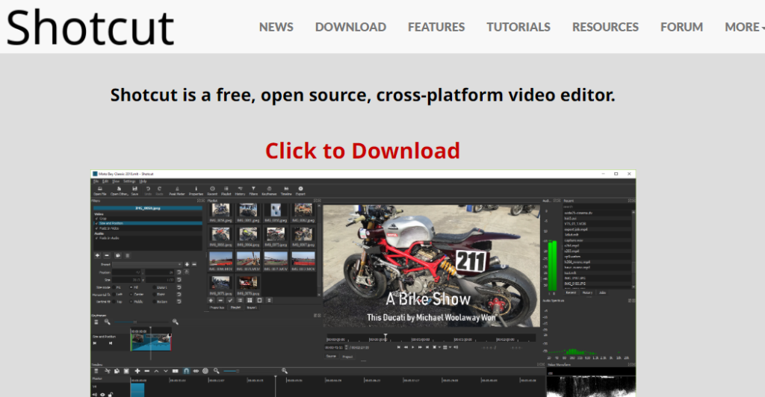The image size is (765, 397).
Task: Switch to the Source player tab
Action: pos(331,356)
